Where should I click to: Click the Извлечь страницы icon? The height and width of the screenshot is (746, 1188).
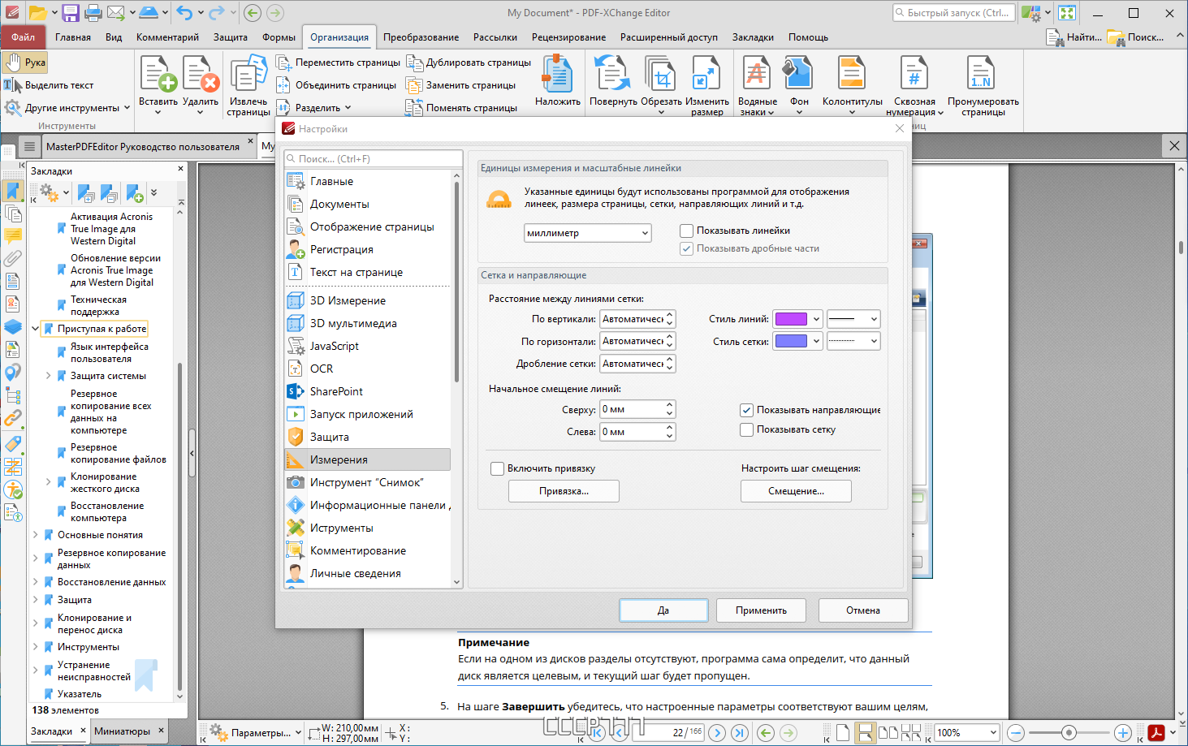click(x=248, y=74)
